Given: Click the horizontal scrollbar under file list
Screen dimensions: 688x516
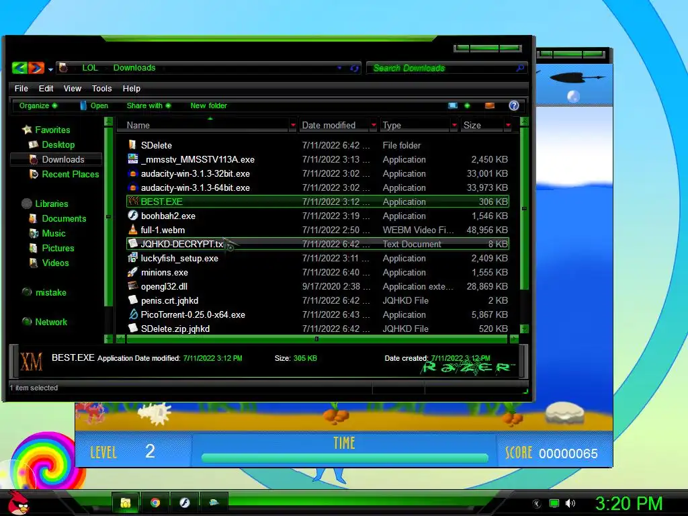Looking at the screenshot, I should point(317,339).
